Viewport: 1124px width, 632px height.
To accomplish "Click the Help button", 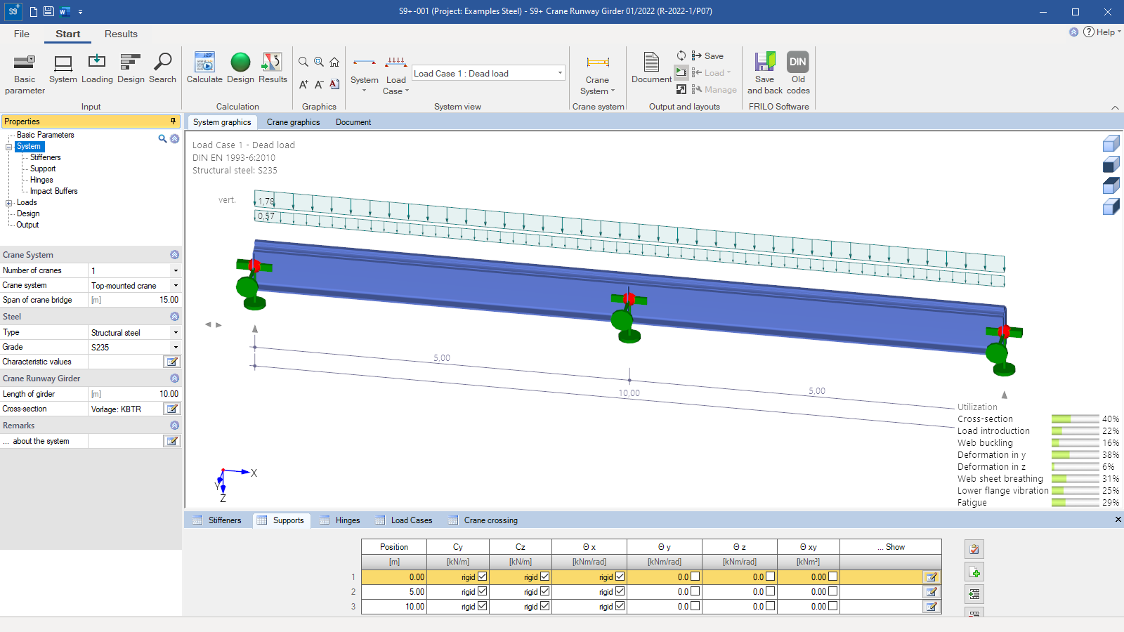I will point(1101,32).
